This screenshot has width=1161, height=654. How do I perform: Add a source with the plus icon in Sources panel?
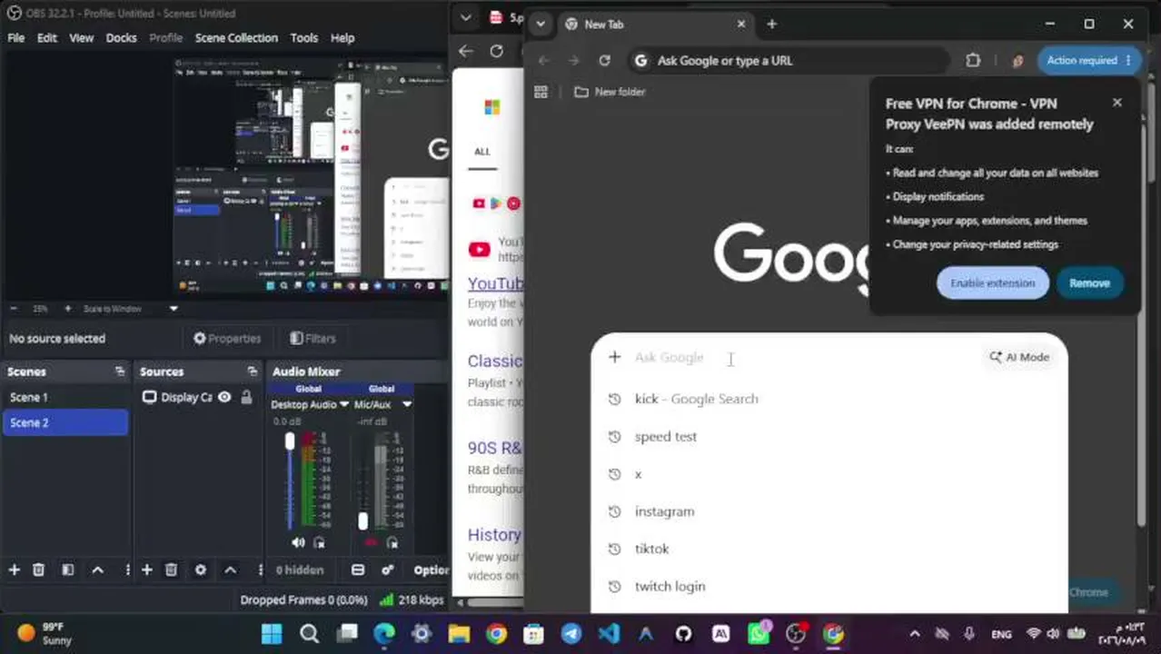[146, 570]
